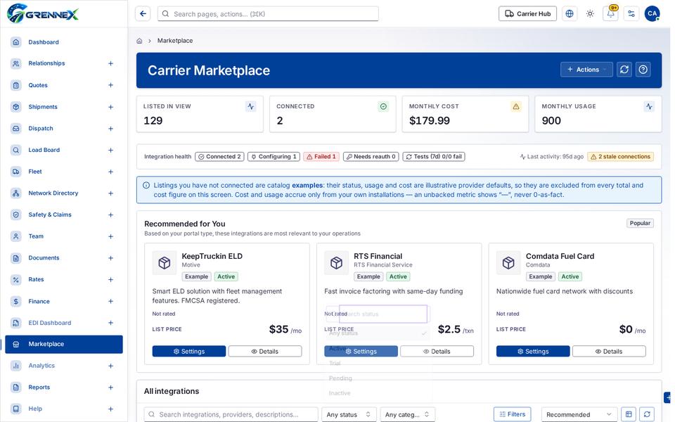Screen dimensions: 675x422
Task: Click the Connected check icon
Action: click(x=383, y=106)
